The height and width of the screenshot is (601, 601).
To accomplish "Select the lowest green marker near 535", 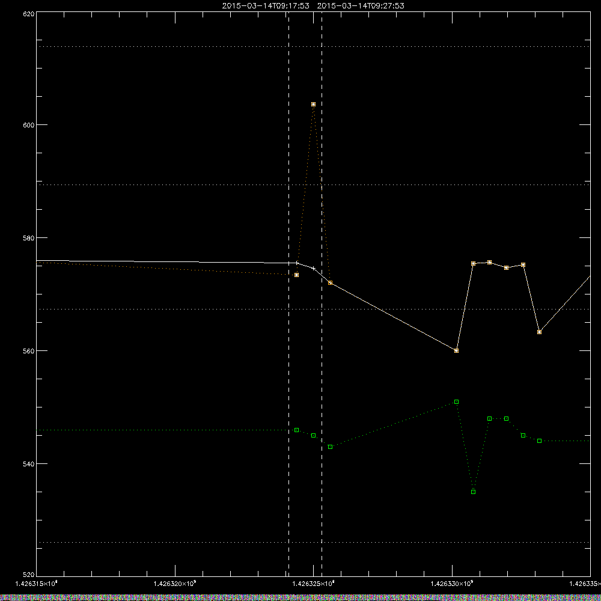I will [x=474, y=492].
